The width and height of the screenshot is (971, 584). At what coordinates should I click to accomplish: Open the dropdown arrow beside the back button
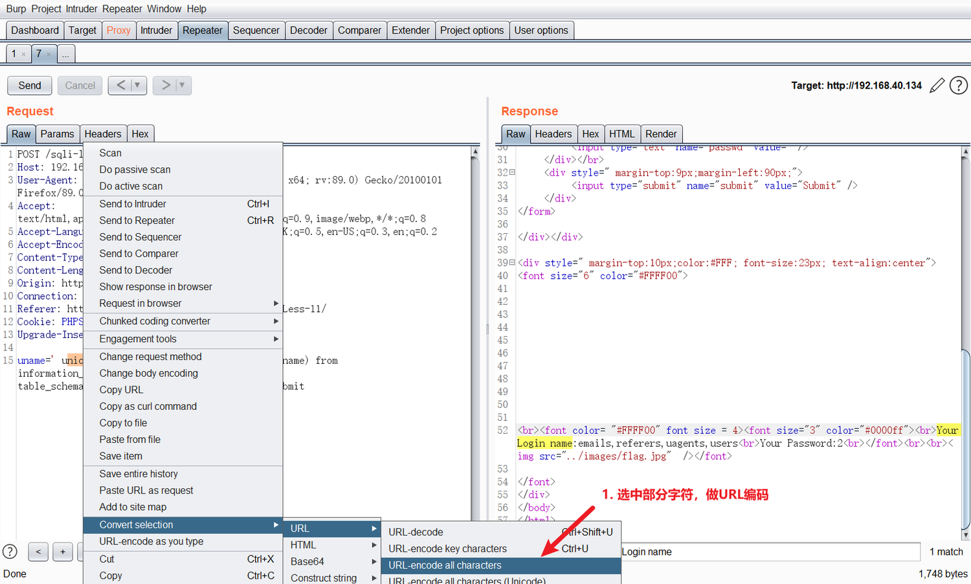coord(137,85)
